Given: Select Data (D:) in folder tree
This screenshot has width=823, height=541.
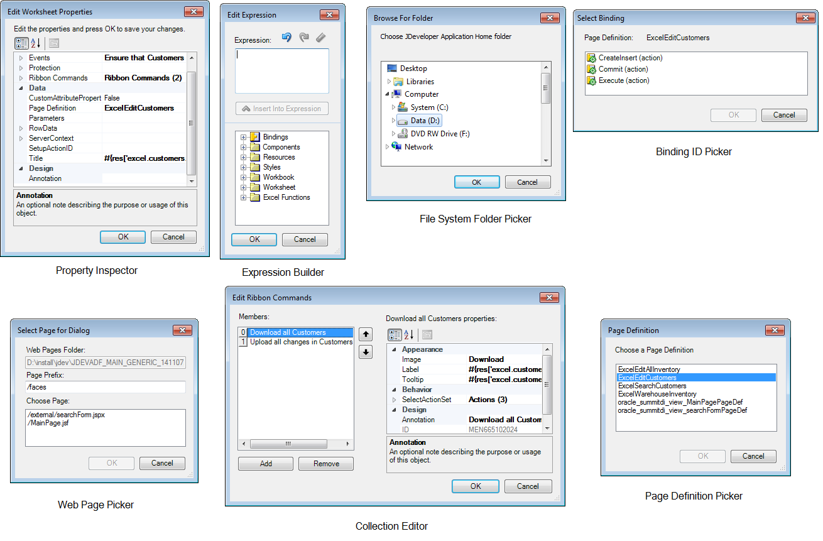Looking at the screenshot, I should pyautogui.click(x=420, y=121).
